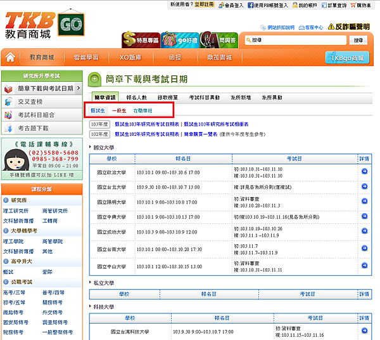The height and width of the screenshot is (340, 380).
Task: Click detail arrow for 國立陽明大學
Action: [x=364, y=201]
